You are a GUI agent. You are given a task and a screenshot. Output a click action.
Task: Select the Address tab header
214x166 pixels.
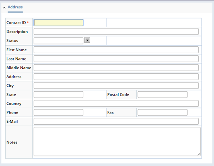[x=15, y=7]
